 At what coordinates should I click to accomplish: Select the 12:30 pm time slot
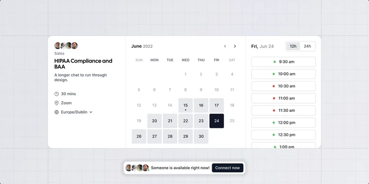tap(283, 135)
